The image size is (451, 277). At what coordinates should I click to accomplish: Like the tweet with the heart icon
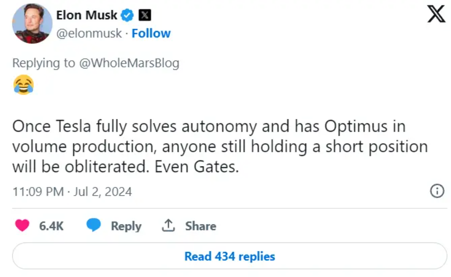tap(22, 226)
